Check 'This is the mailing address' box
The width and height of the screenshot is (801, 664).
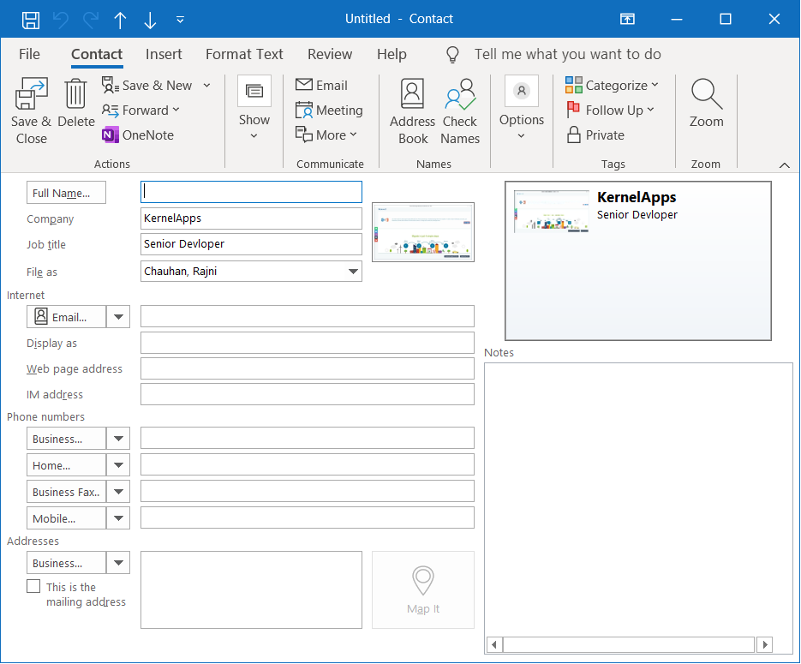33,586
